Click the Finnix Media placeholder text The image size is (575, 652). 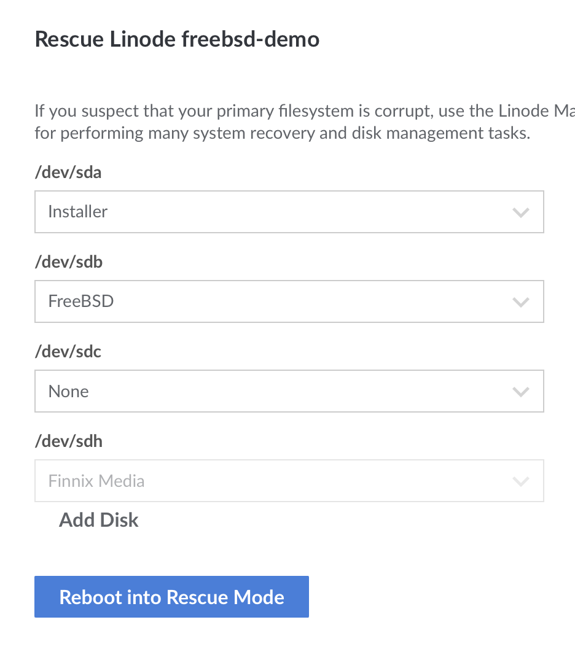coord(96,481)
